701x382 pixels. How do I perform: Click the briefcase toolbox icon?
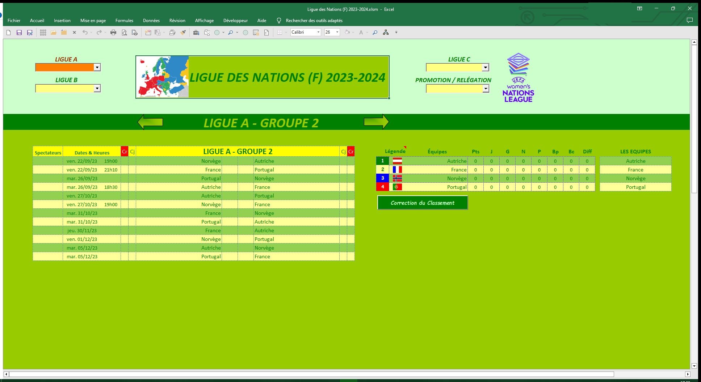pyautogui.click(x=196, y=33)
